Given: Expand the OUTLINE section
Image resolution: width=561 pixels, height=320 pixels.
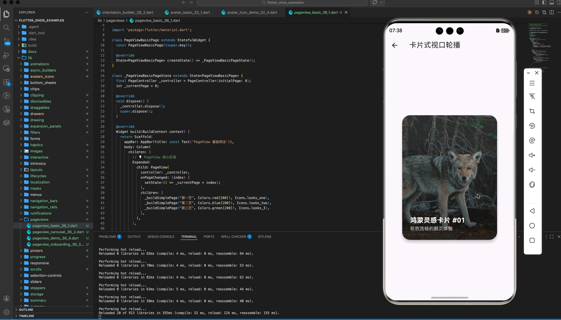Looking at the screenshot, I should tap(26, 310).
